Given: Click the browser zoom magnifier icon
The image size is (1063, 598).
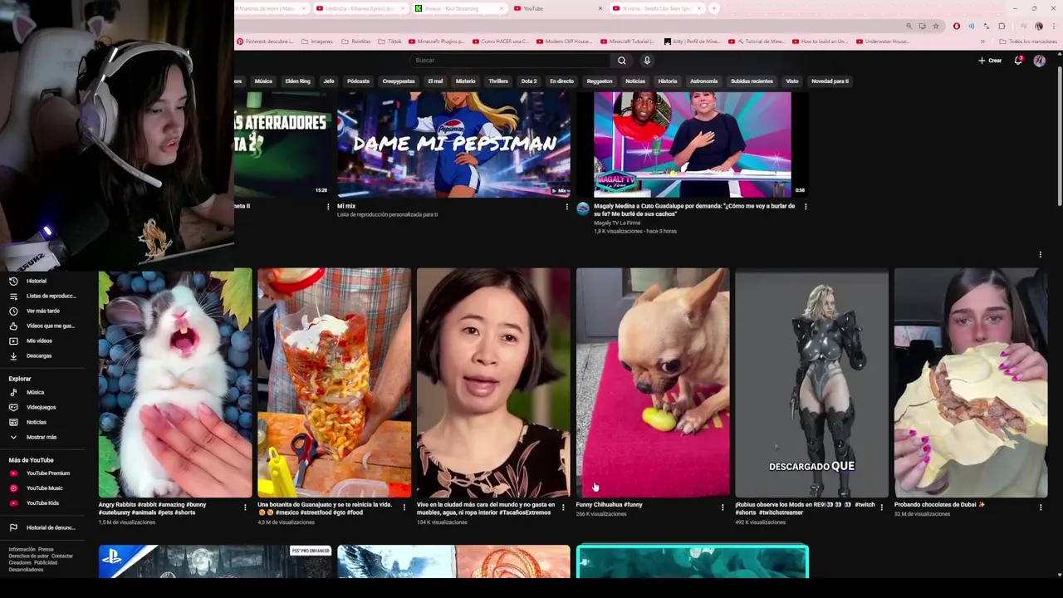Looking at the screenshot, I should click(909, 26).
